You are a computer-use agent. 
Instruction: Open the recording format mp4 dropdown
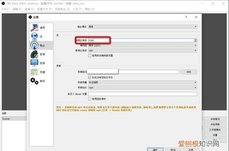pos(142,88)
